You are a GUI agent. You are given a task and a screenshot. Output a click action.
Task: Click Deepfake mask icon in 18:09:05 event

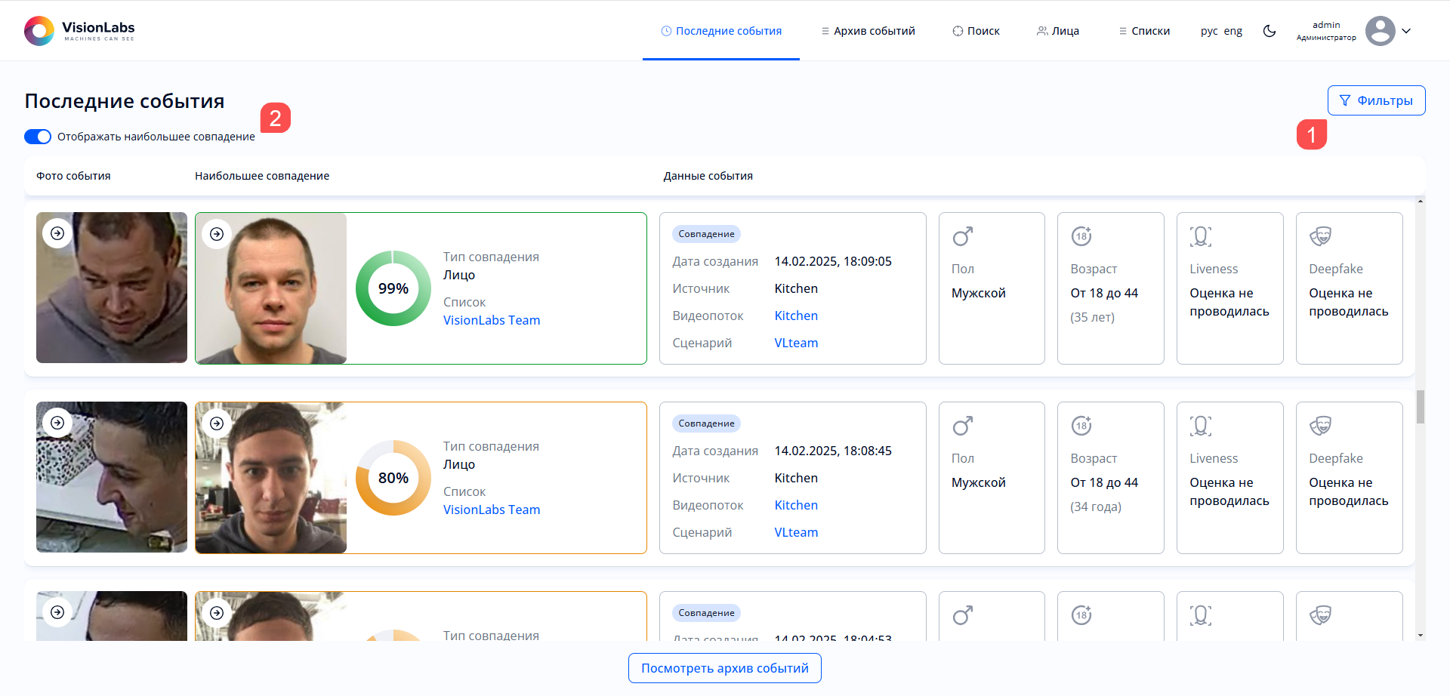pyautogui.click(x=1320, y=236)
